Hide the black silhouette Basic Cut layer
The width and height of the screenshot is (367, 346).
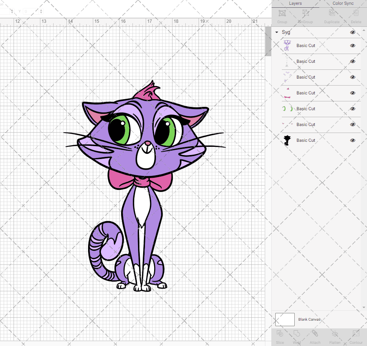tap(353, 140)
